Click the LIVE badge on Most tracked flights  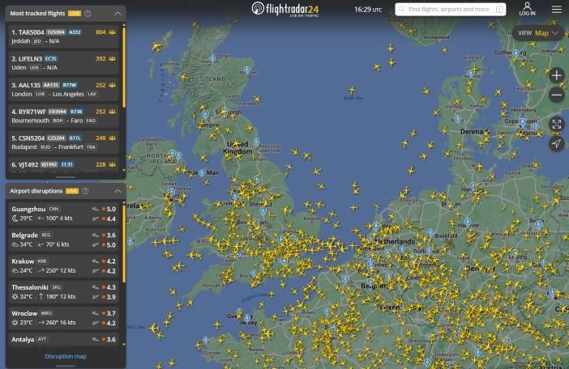75,14
